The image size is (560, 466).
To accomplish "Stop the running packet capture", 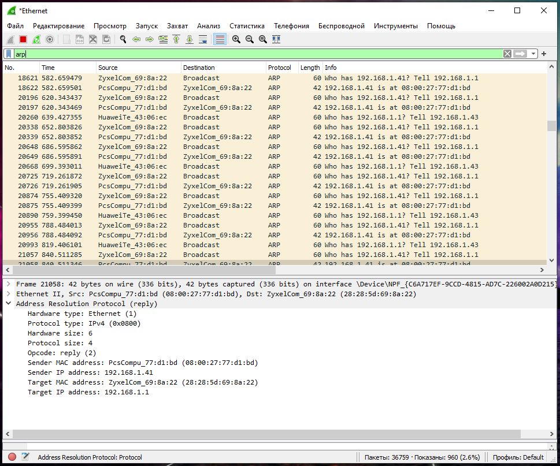I will [23, 39].
